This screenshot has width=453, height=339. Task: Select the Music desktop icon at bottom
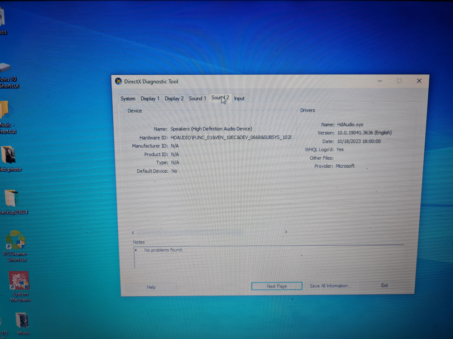(x=22, y=323)
